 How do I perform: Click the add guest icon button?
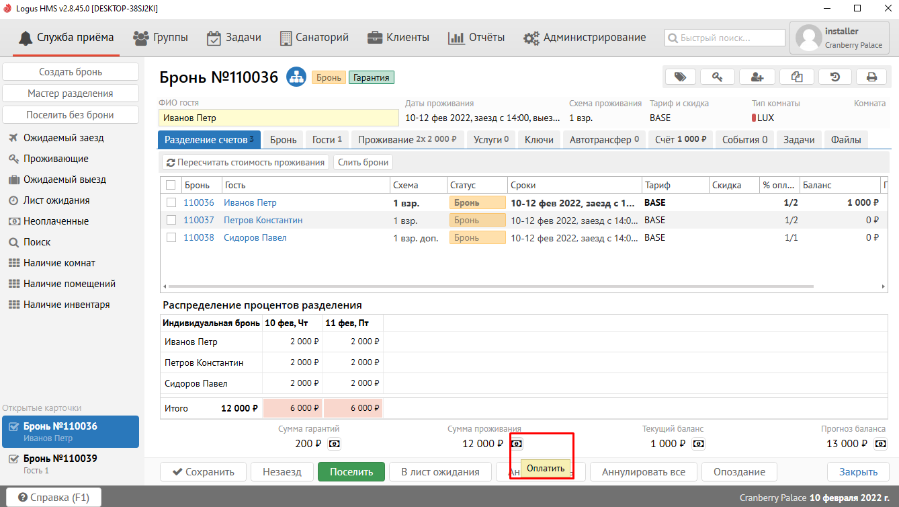pos(757,77)
